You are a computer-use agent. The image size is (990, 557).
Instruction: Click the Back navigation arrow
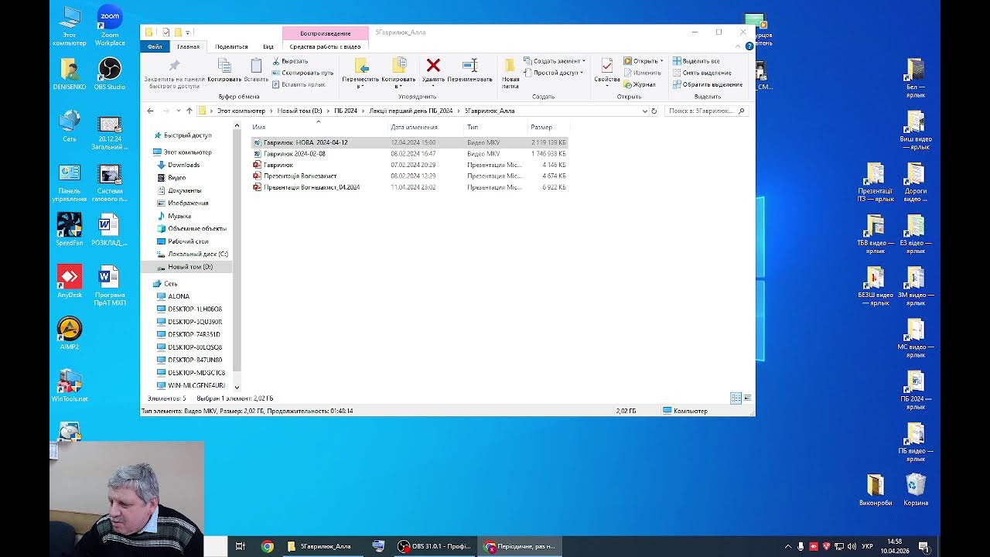click(151, 111)
